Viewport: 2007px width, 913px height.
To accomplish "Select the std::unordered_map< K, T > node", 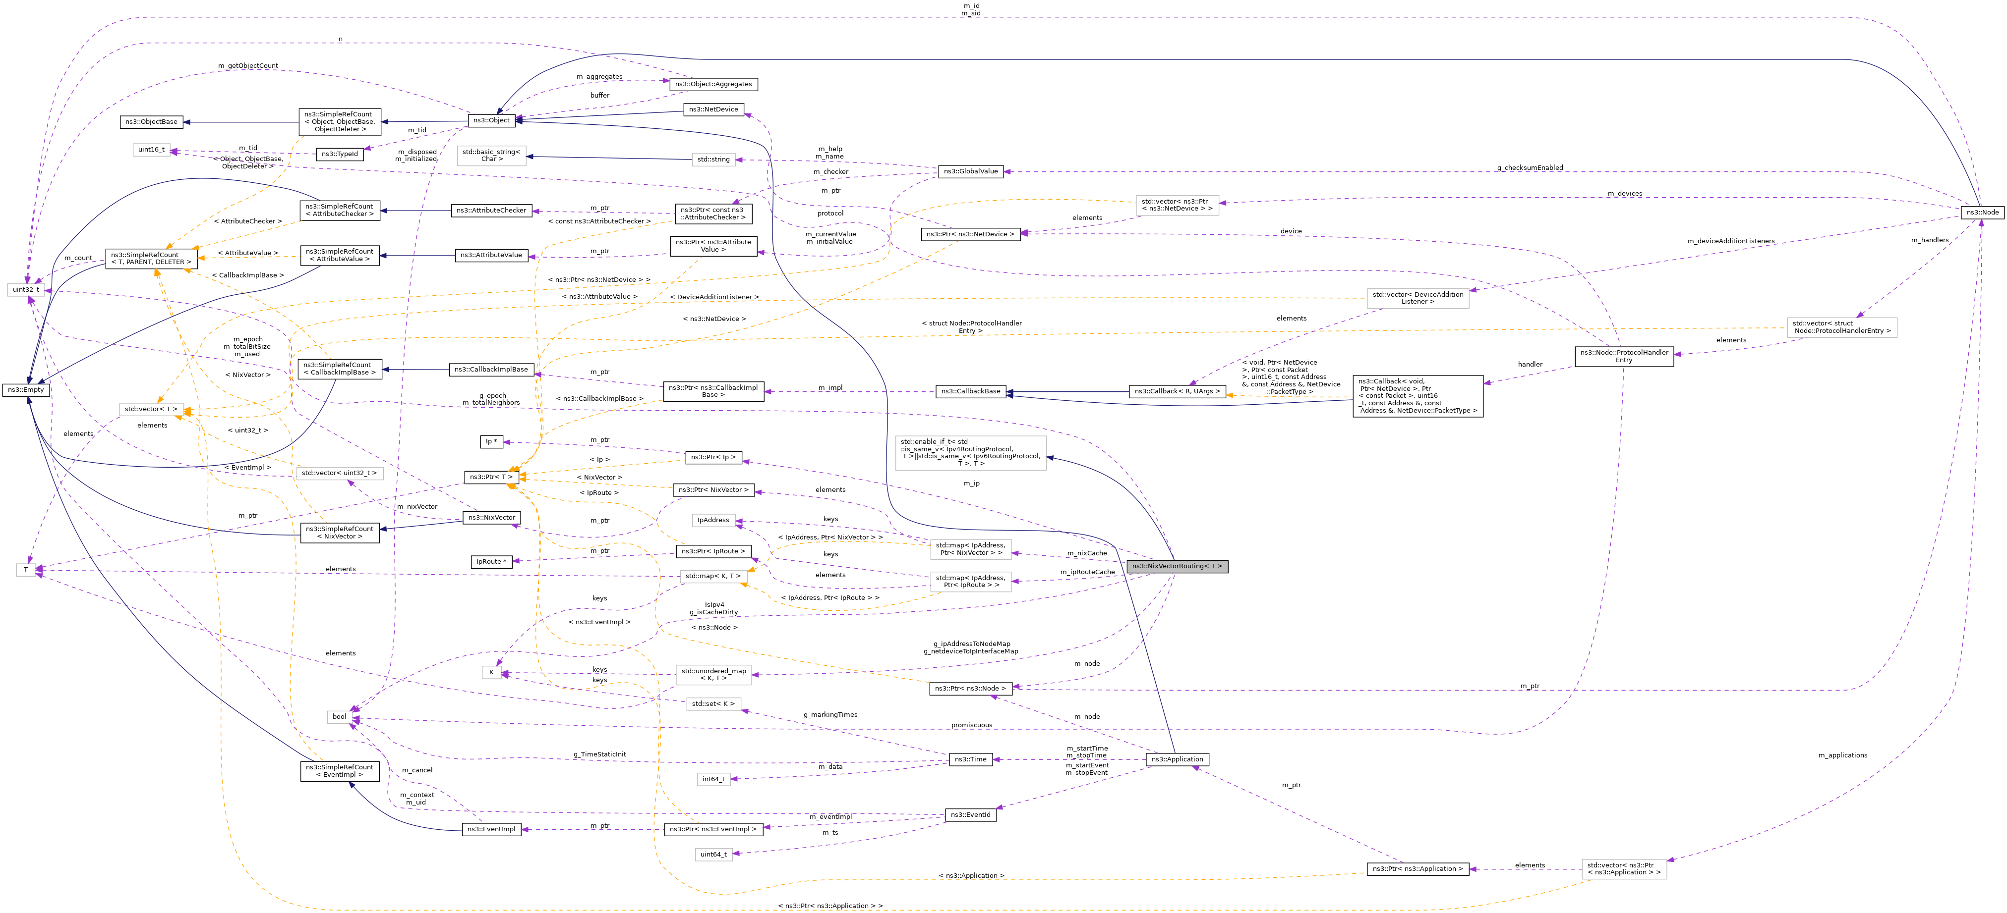I will tap(713, 674).
